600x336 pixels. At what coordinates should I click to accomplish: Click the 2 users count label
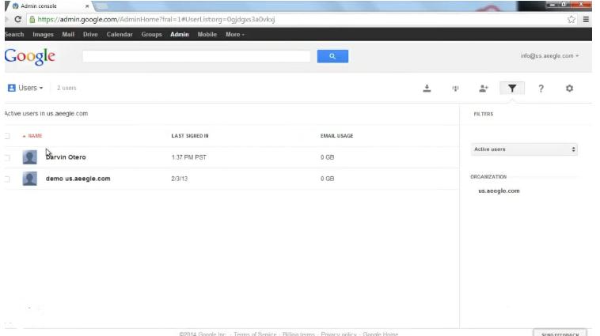coord(66,88)
